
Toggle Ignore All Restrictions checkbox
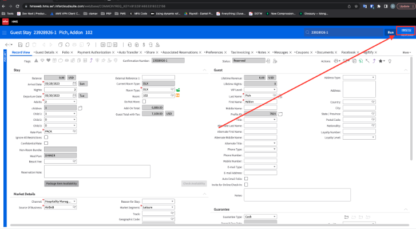click(x=46, y=137)
